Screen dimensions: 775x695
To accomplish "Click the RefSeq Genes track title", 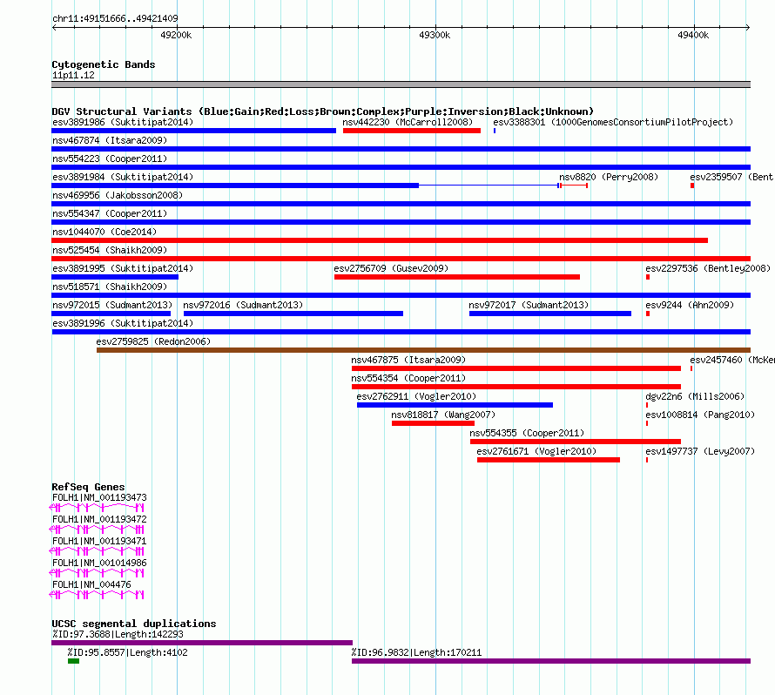I will (88, 487).
